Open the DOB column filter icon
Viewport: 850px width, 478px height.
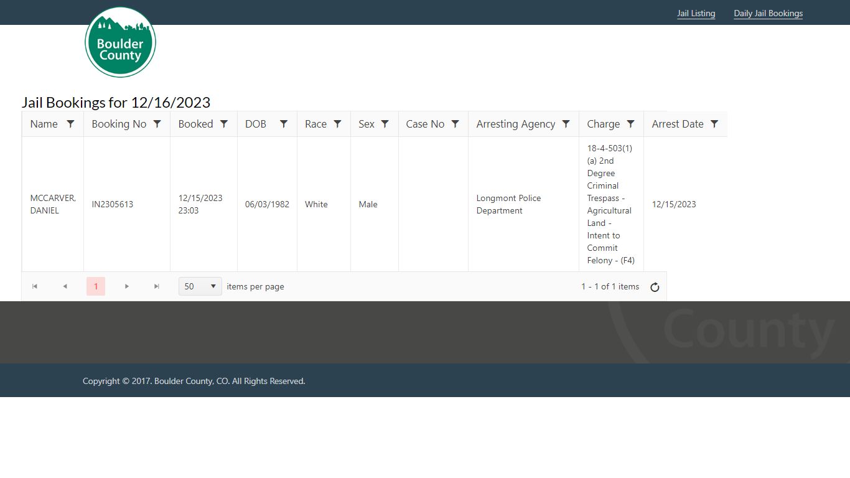pyautogui.click(x=284, y=124)
